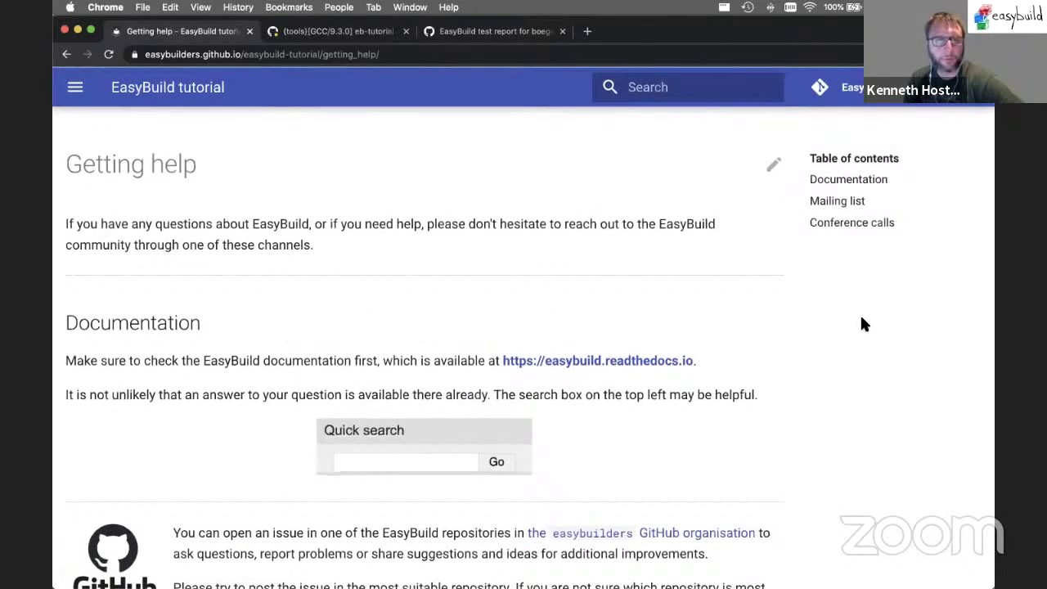This screenshot has width=1047, height=589.
Task: Open the Bookmarks menu
Action: point(289,7)
